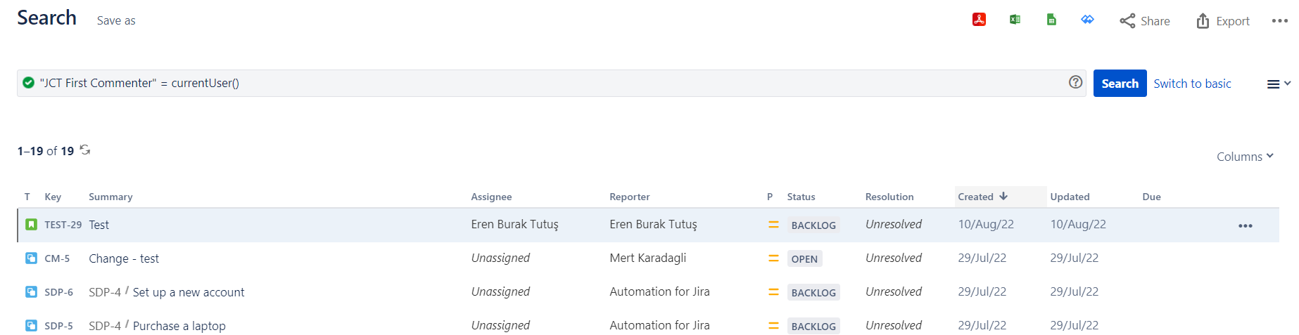Image resolution: width=1299 pixels, height=335 pixels.
Task: Sort by Assignee column header
Action: (491, 197)
